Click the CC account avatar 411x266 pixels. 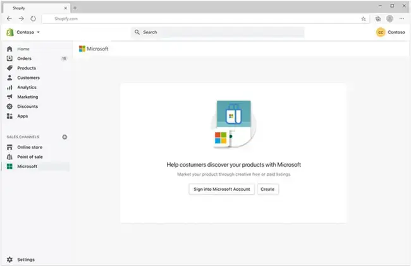click(x=380, y=32)
